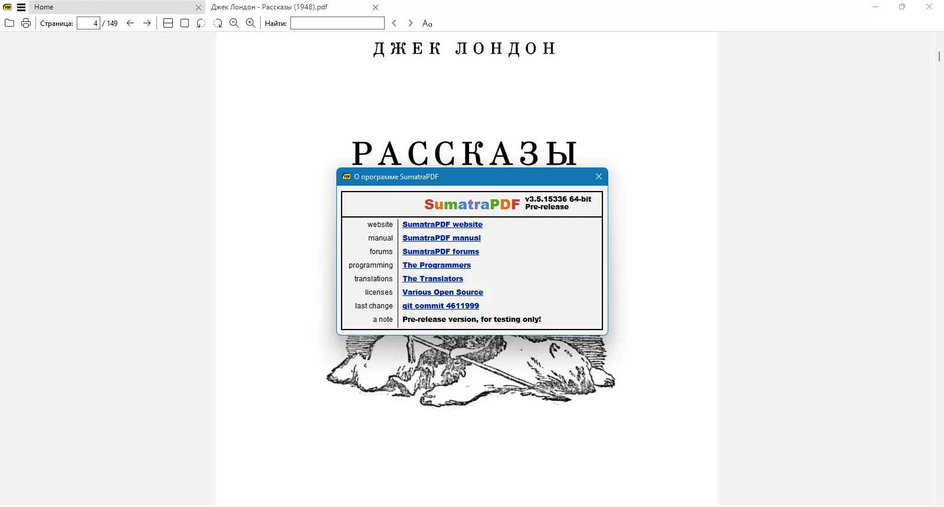Open The Programmers link
Image resolution: width=944 pixels, height=507 pixels.
pos(437,265)
